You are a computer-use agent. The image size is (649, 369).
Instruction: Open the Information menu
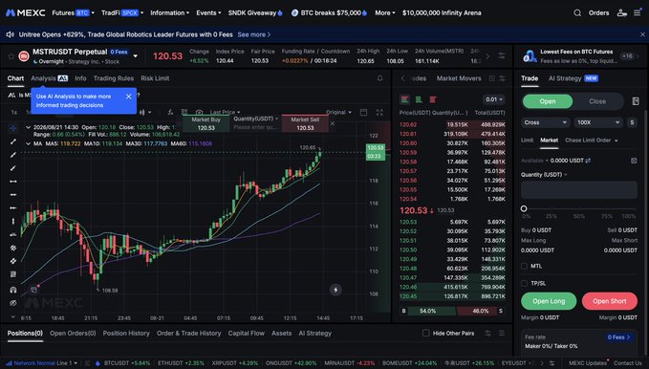coord(170,12)
